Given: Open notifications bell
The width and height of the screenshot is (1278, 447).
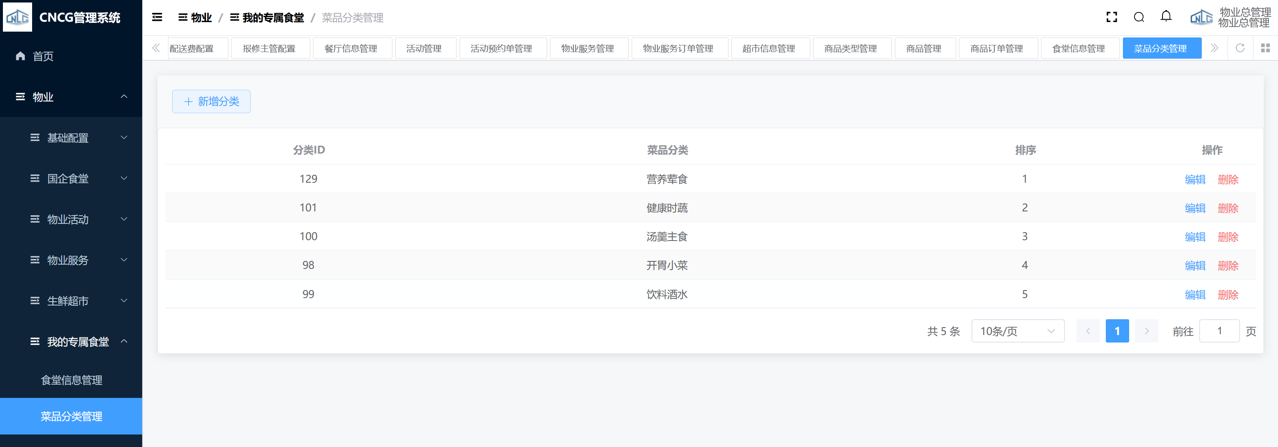Looking at the screenshot, I should (1166, 16).
